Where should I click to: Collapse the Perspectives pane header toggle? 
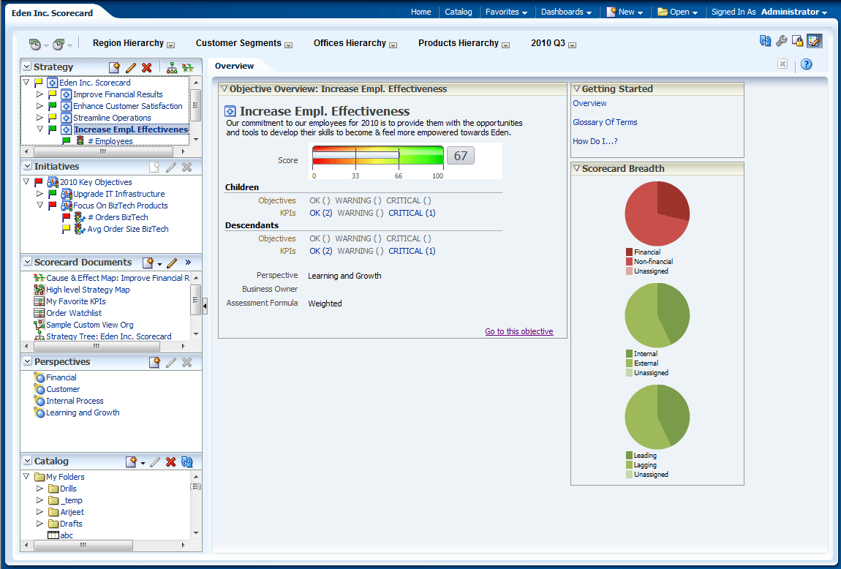[x=27, y=362]
